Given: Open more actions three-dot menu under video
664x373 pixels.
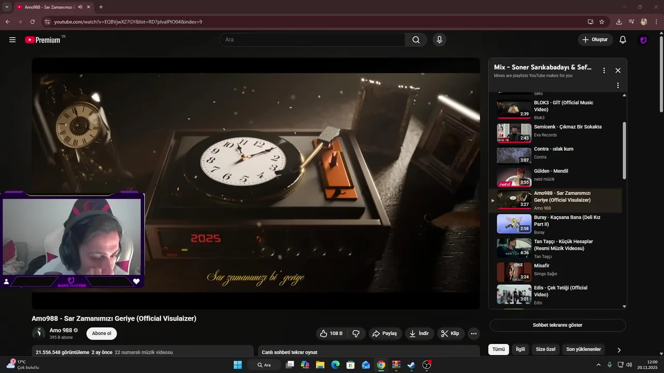Looking at the screenshot, I should [x=474, y=334].
